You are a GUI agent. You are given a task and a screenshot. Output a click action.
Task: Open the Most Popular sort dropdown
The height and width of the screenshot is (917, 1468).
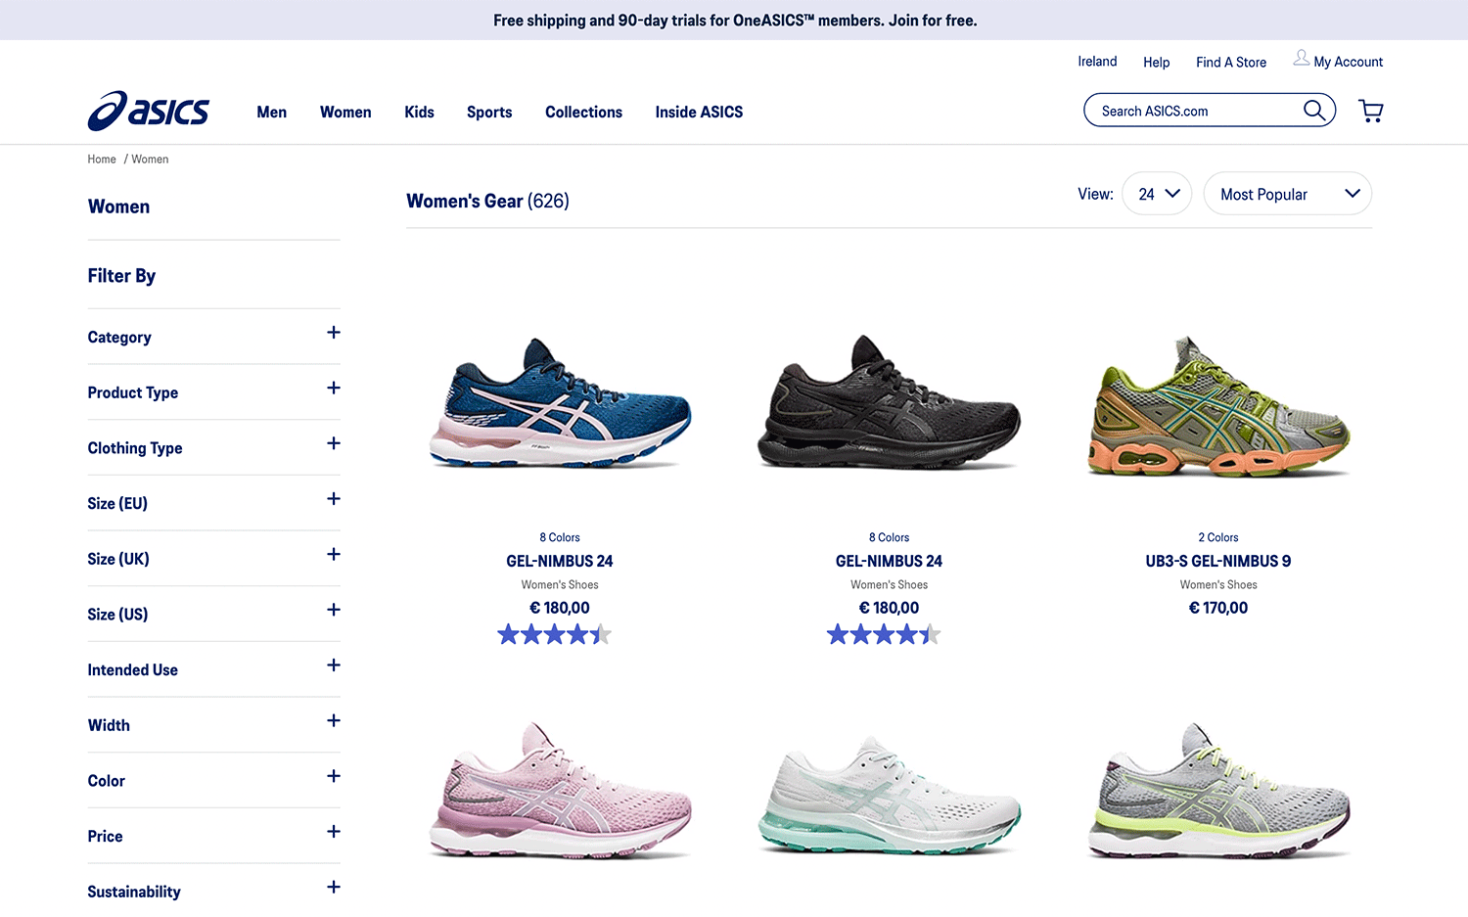pos(1287,194)
